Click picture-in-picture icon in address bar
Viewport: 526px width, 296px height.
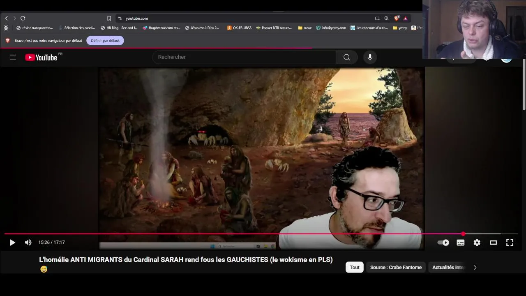[x=377, y=18]
